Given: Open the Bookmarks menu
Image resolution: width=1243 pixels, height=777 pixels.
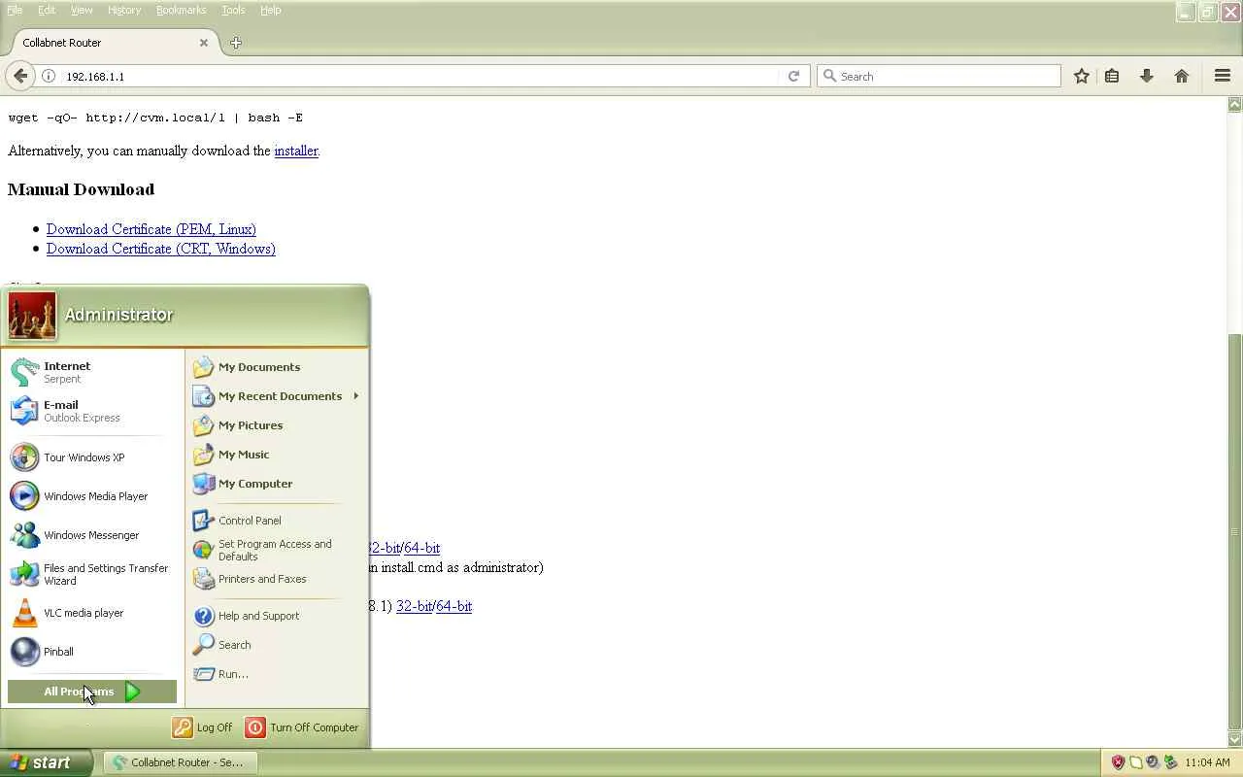Looking at the screenshot, I should [x=182, y=10].
